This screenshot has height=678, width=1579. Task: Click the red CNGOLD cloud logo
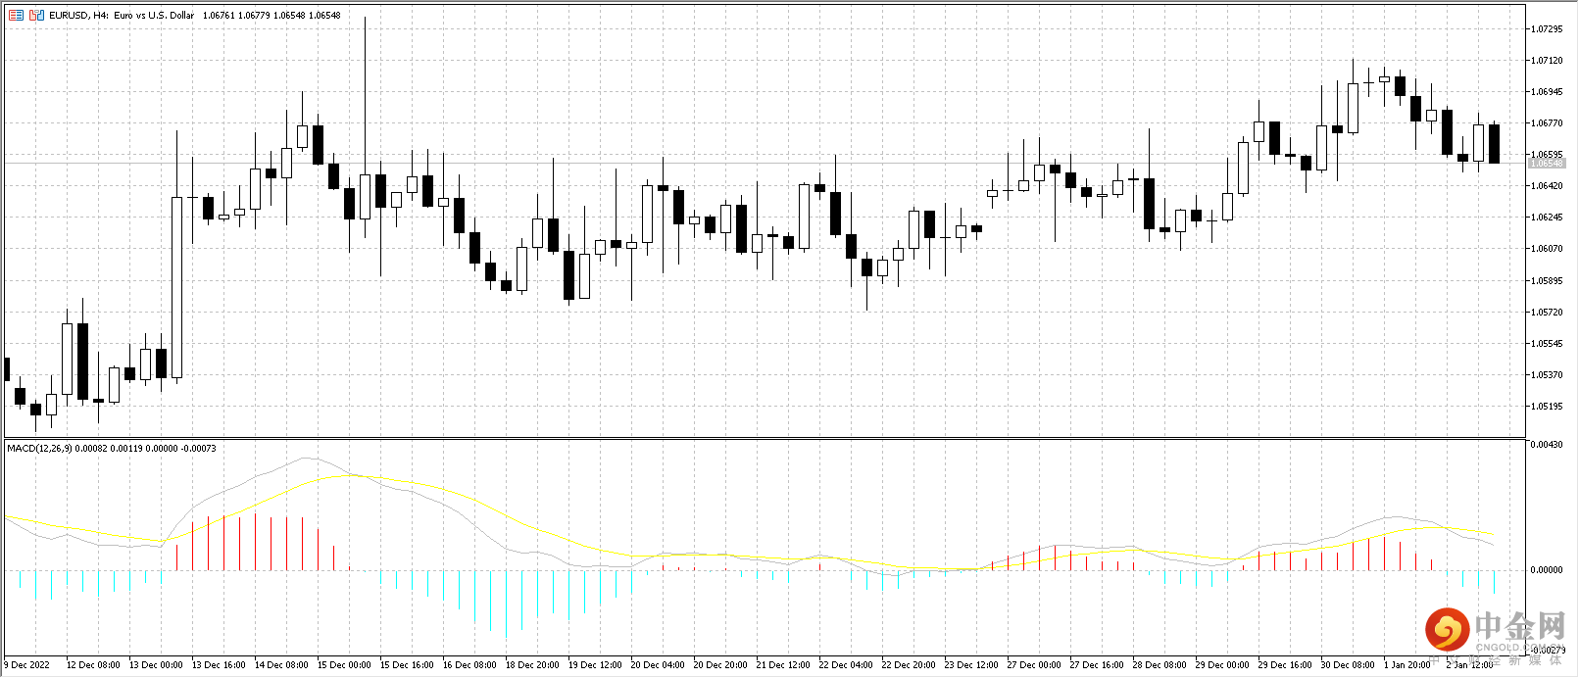(1446, 629)
